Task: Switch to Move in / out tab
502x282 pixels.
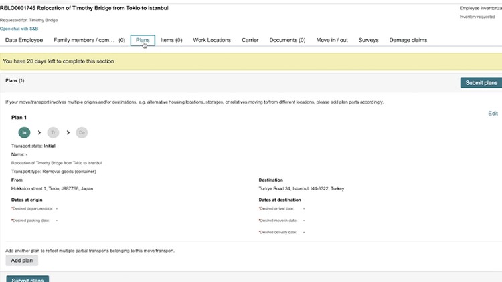Action: [332, 40]
